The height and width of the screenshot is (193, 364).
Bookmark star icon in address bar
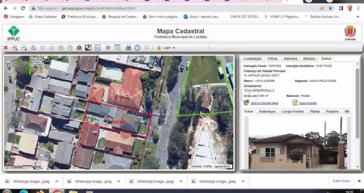[330, 9]
